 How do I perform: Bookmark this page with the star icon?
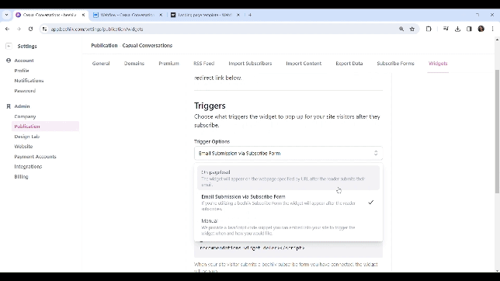(412, 29)
